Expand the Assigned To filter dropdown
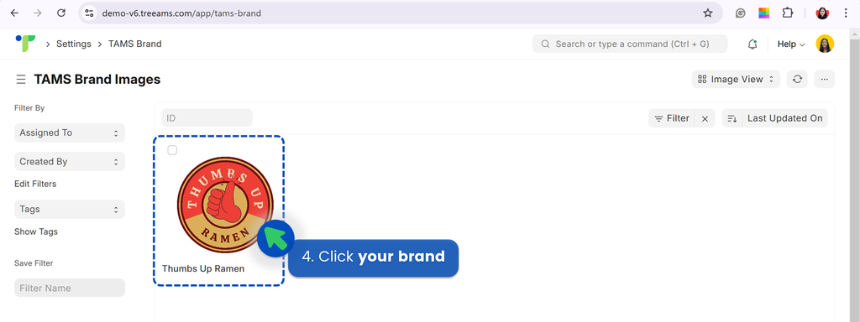 [70, 132]
